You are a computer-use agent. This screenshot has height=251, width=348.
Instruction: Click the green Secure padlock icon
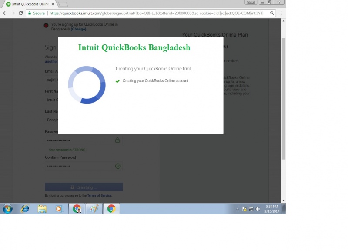click(30, 13)
